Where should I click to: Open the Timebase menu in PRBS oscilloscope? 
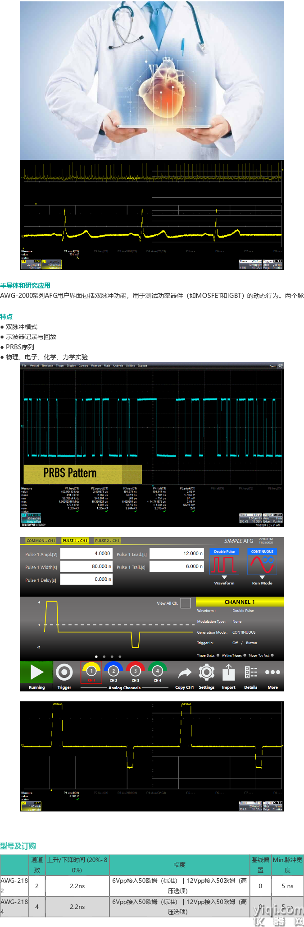47,366
